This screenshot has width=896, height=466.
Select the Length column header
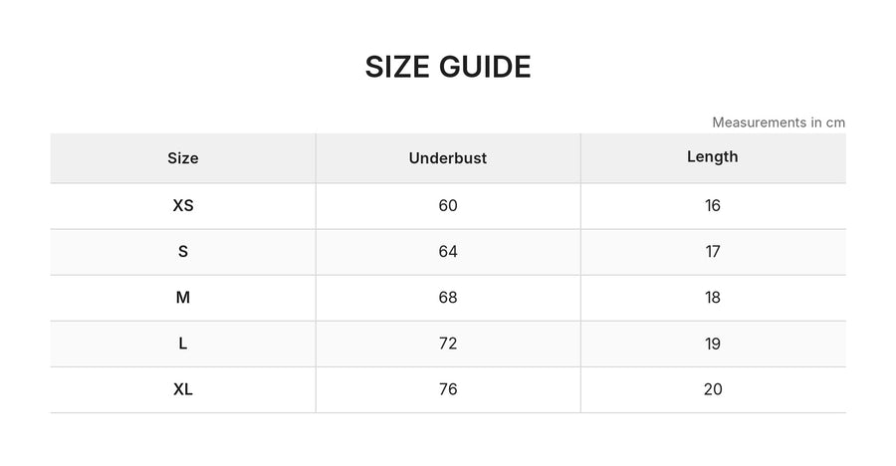pos(713,157)
